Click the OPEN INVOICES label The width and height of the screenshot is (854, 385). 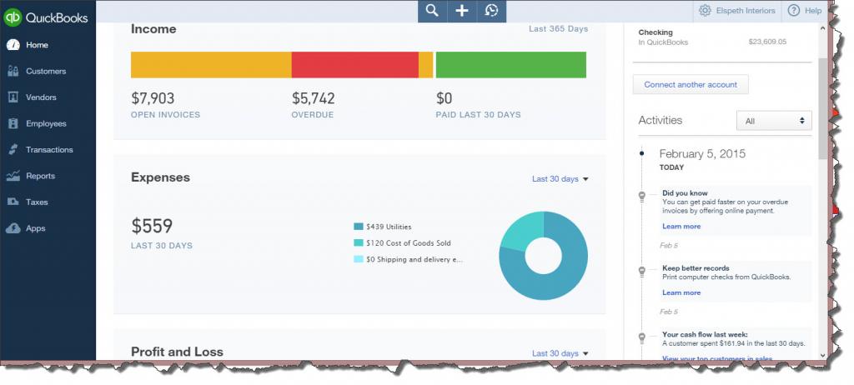click(x=166, y=115)
